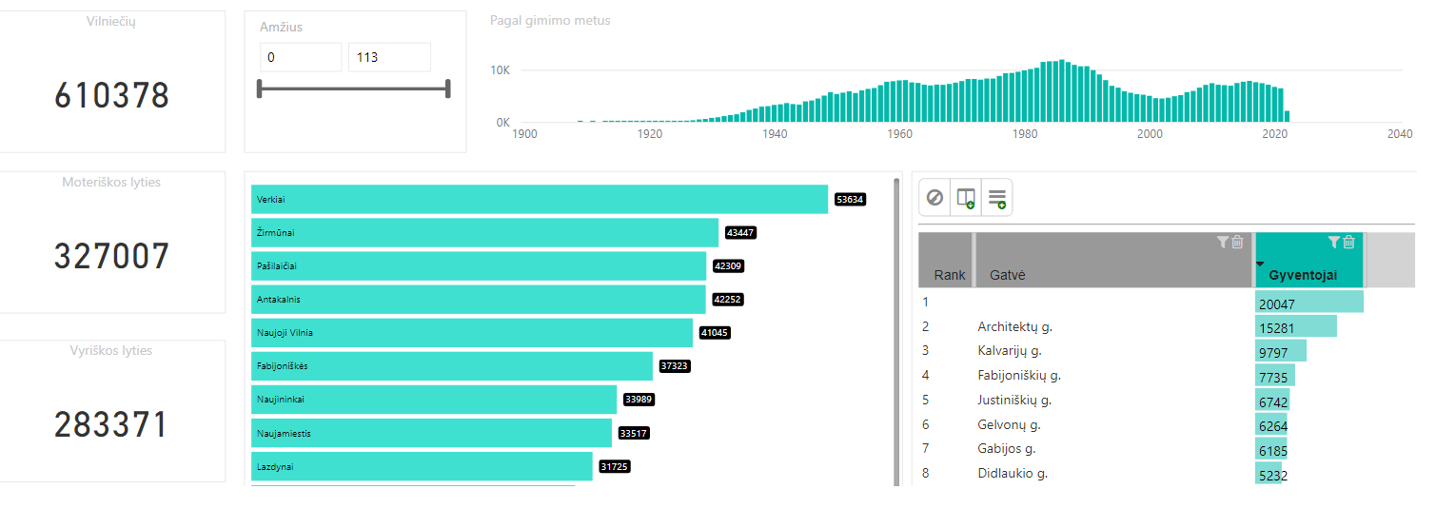This screenshot has height=509, width=1436.
Task: Click the minimum age input field
Action: [x=301, y=57]
